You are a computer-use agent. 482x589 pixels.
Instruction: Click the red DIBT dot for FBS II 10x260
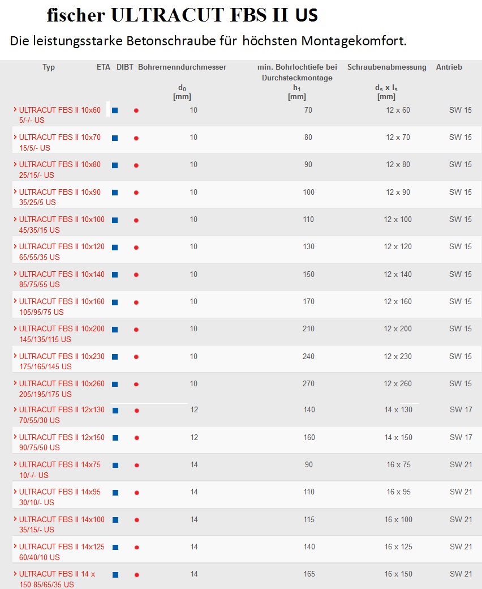(x=136, y=385)
